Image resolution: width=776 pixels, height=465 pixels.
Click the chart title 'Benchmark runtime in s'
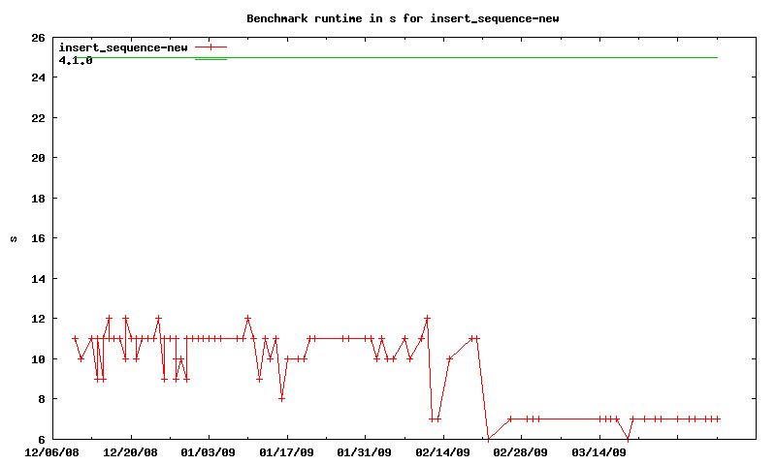click(x=403, y=17)
